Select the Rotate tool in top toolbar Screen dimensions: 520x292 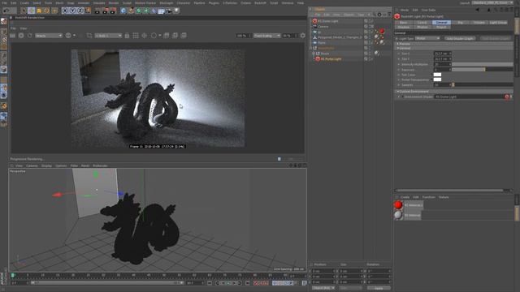pyautogui.click(x=47, y=11)
